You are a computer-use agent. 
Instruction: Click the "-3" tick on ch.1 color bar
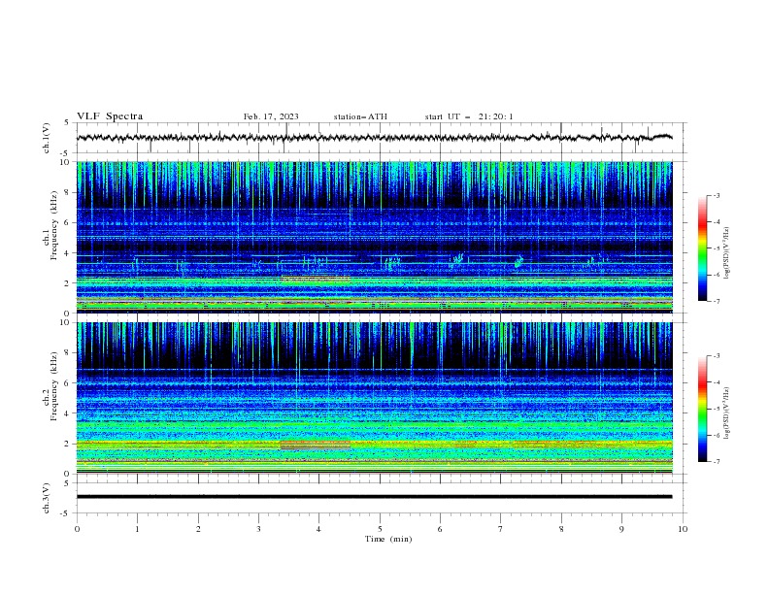coord(716,195)
